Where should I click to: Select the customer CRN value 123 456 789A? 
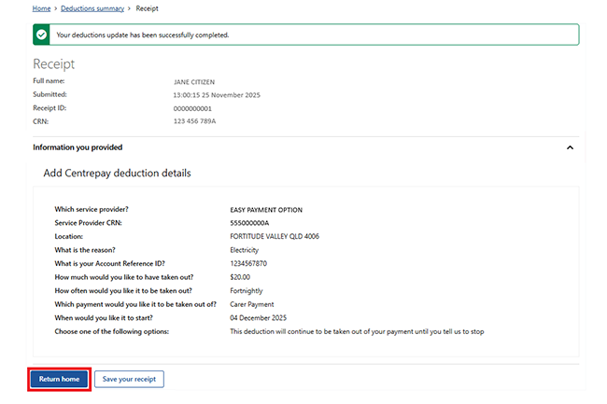(195, 121)
